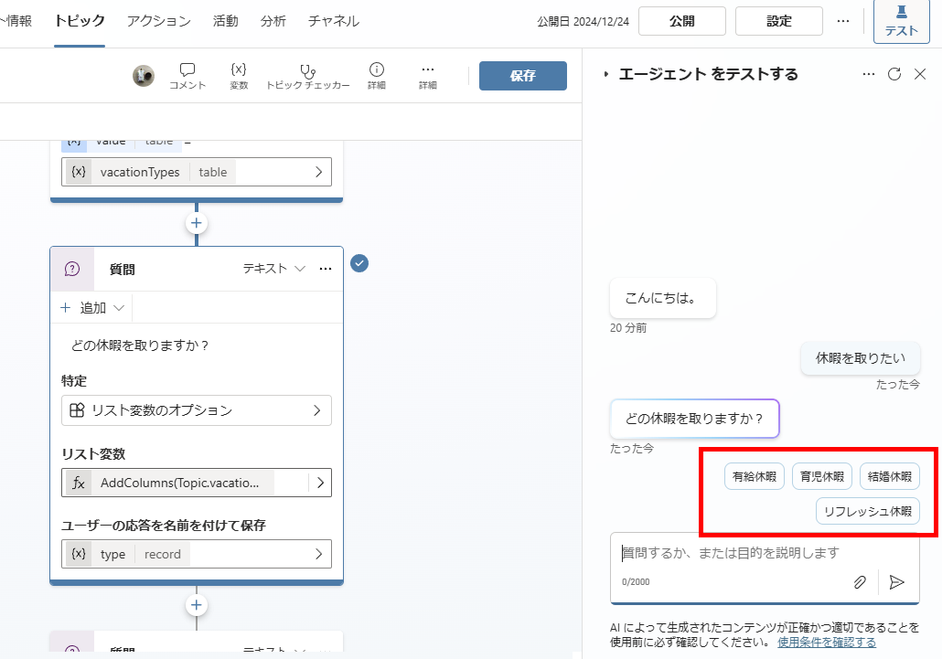Click the 詳細 info icon in the toolbar
The height and width of the screenshot is (659, 942).
[x=376, y=76]
